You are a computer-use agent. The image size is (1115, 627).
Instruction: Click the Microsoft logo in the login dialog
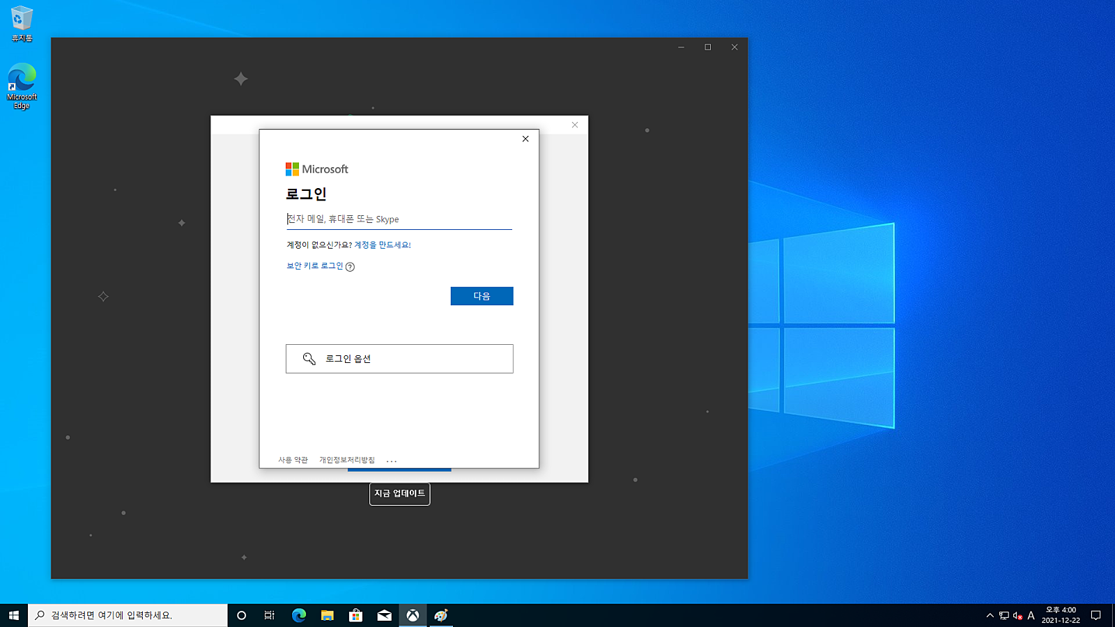point(317,169)
